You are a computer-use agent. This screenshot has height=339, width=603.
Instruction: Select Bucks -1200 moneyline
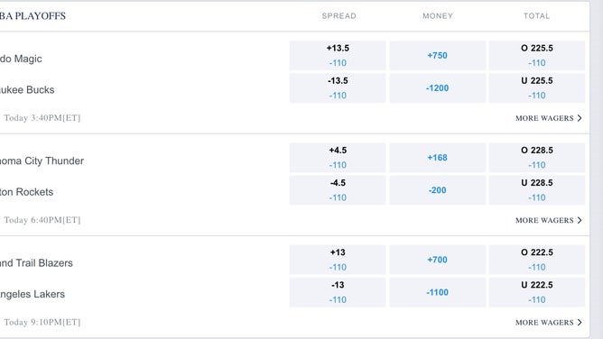pos(437,88)
